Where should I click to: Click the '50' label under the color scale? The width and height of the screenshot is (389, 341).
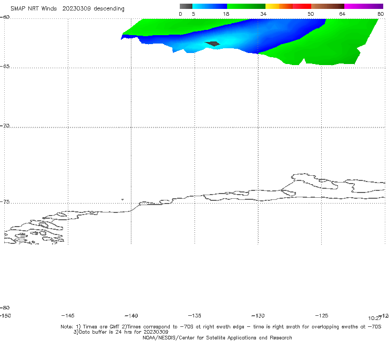coord(311,14)
